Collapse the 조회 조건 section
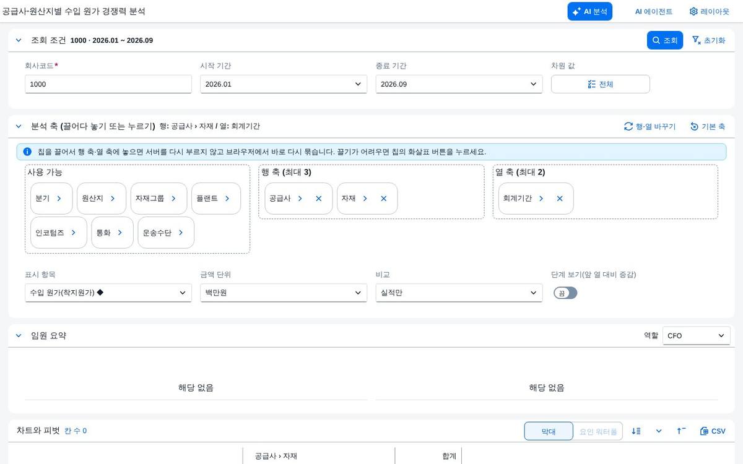This screenshot has width=743, height=464. 19,40
